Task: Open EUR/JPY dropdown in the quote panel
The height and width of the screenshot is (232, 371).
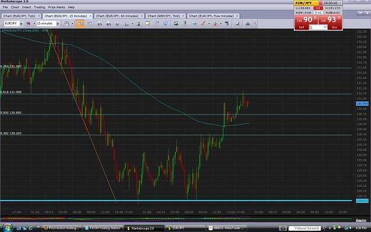Action: (316, 3)
